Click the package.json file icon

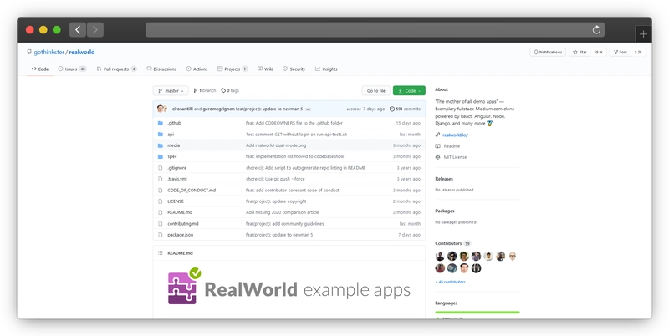[161, 235]
